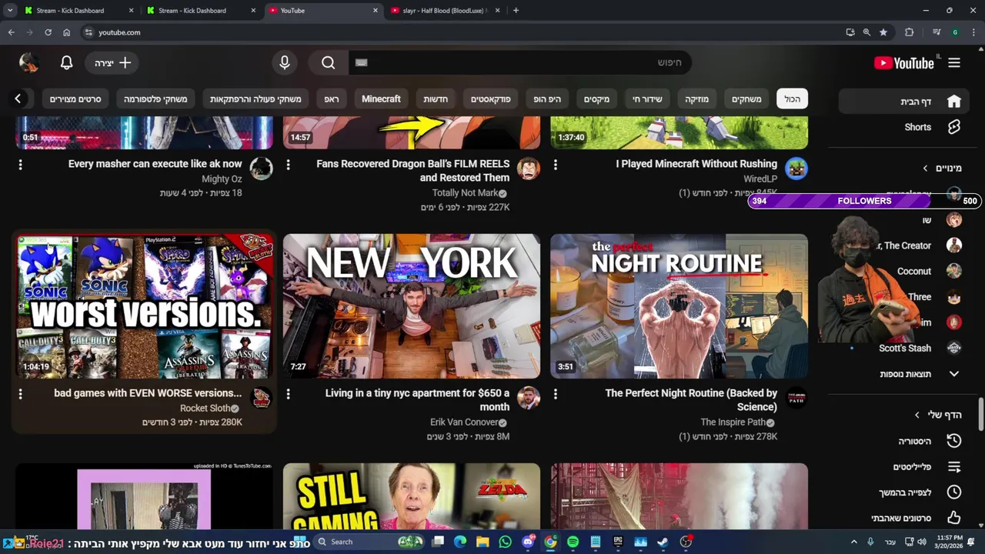This screenshot has width=985, height=554.
Task: Open the Totally Not Mark channel avatar
Action: pyautogui.click(x=529, y=169)
